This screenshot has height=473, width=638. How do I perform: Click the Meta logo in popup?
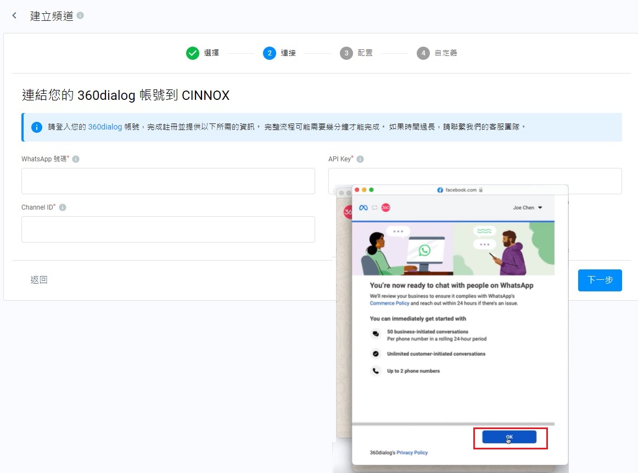363,207
